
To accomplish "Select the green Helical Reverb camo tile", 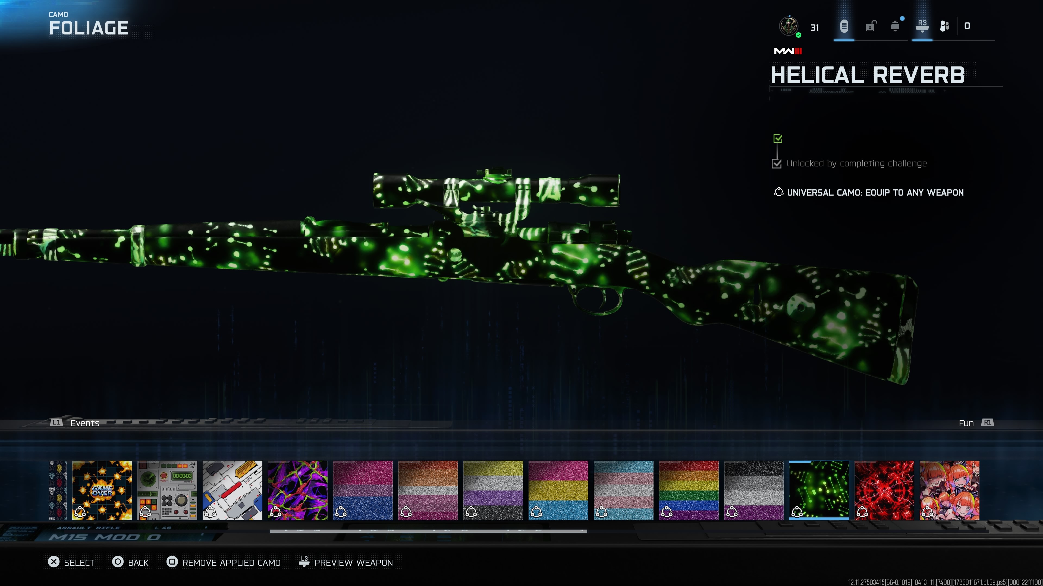I will [819, 490].
